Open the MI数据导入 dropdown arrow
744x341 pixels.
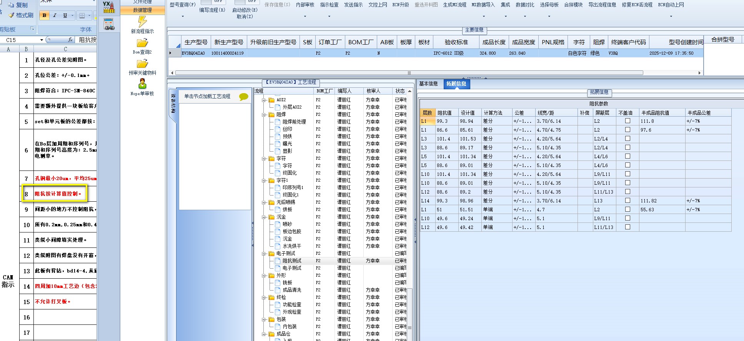coord(483,17)
